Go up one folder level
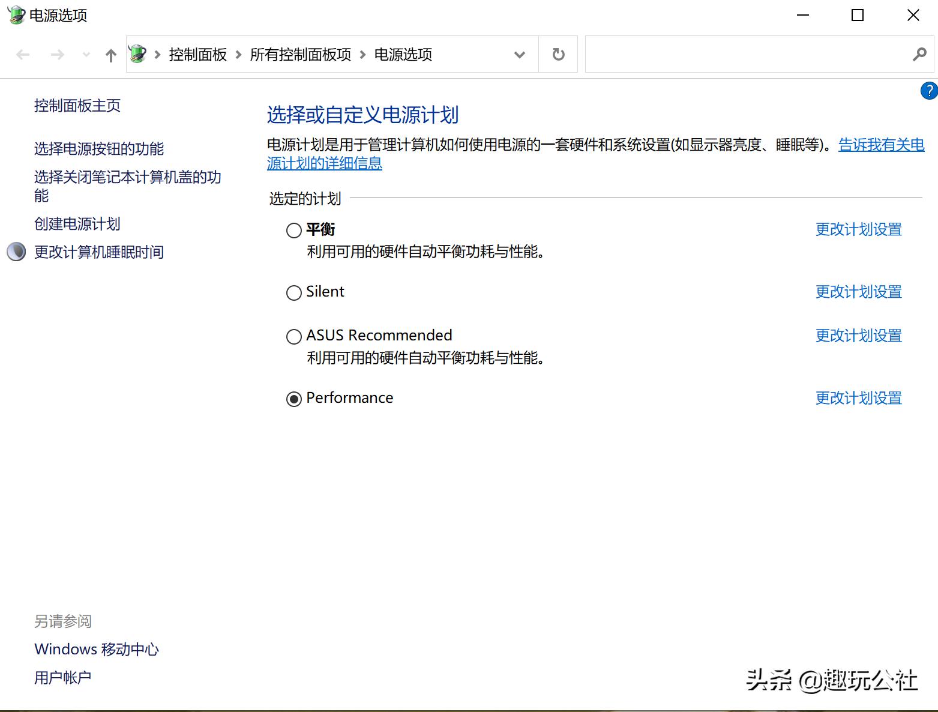This screenshot has width=938, height=712. 110,55
